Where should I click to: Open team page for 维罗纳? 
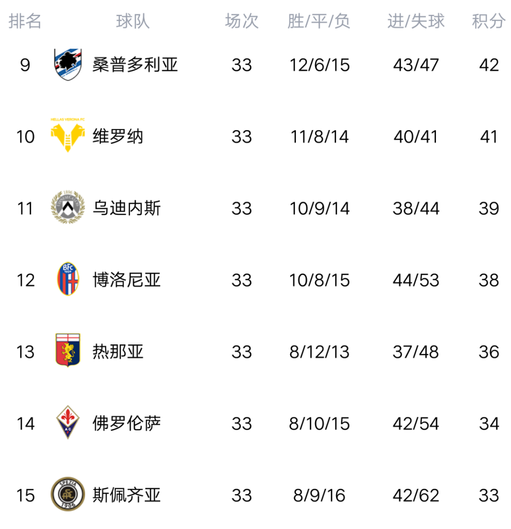118,136
